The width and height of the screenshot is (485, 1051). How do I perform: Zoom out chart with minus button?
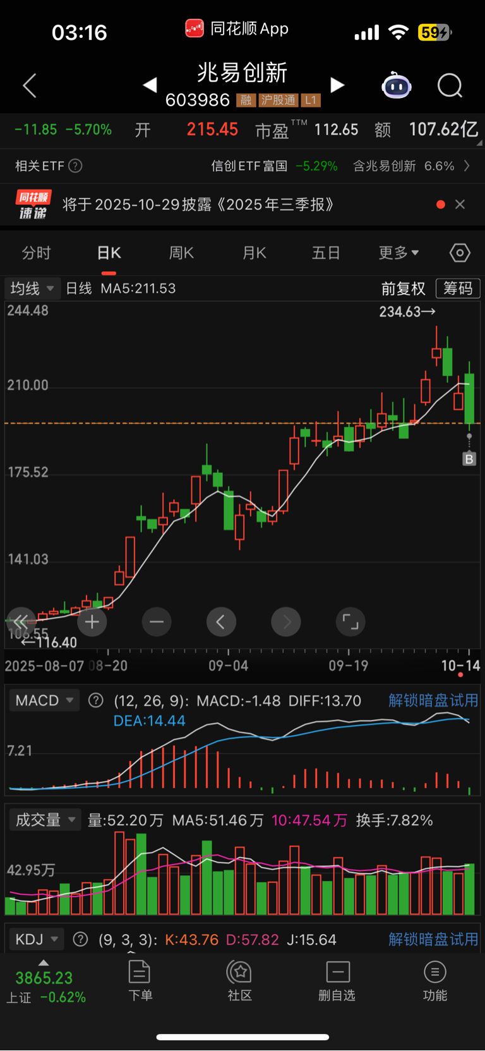click(x=157, y=622)
